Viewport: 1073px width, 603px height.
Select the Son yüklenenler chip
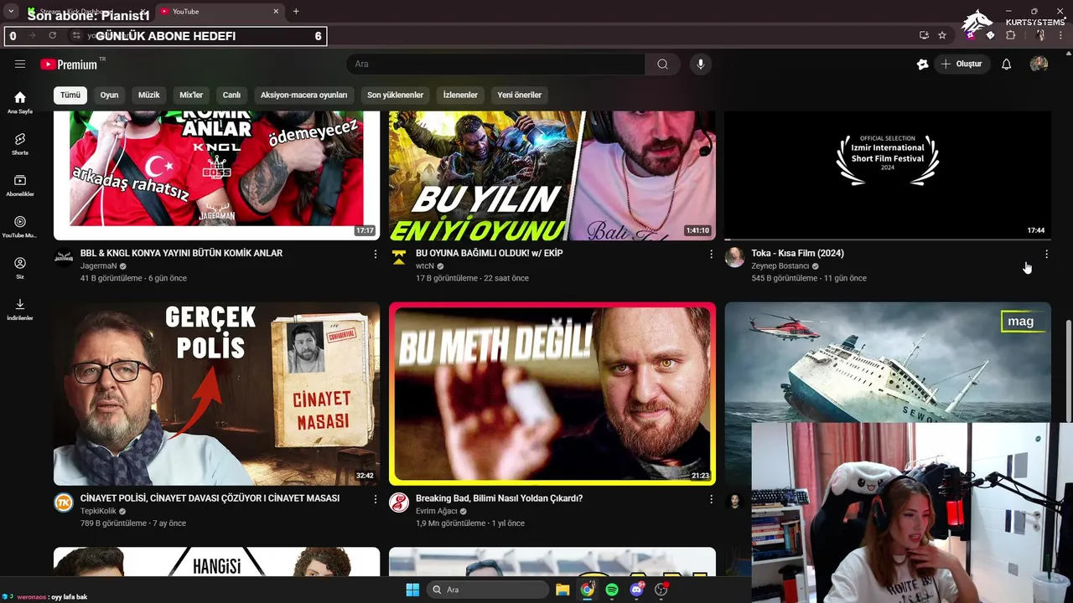[395, 95]
